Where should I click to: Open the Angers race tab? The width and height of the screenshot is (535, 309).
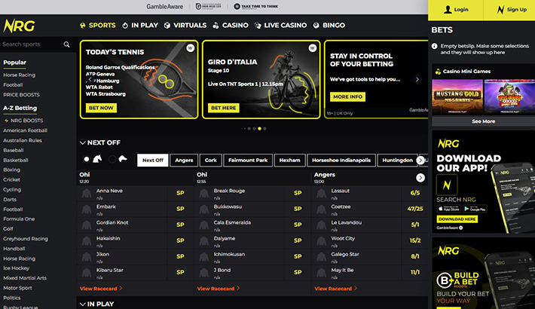click(184, 160)
